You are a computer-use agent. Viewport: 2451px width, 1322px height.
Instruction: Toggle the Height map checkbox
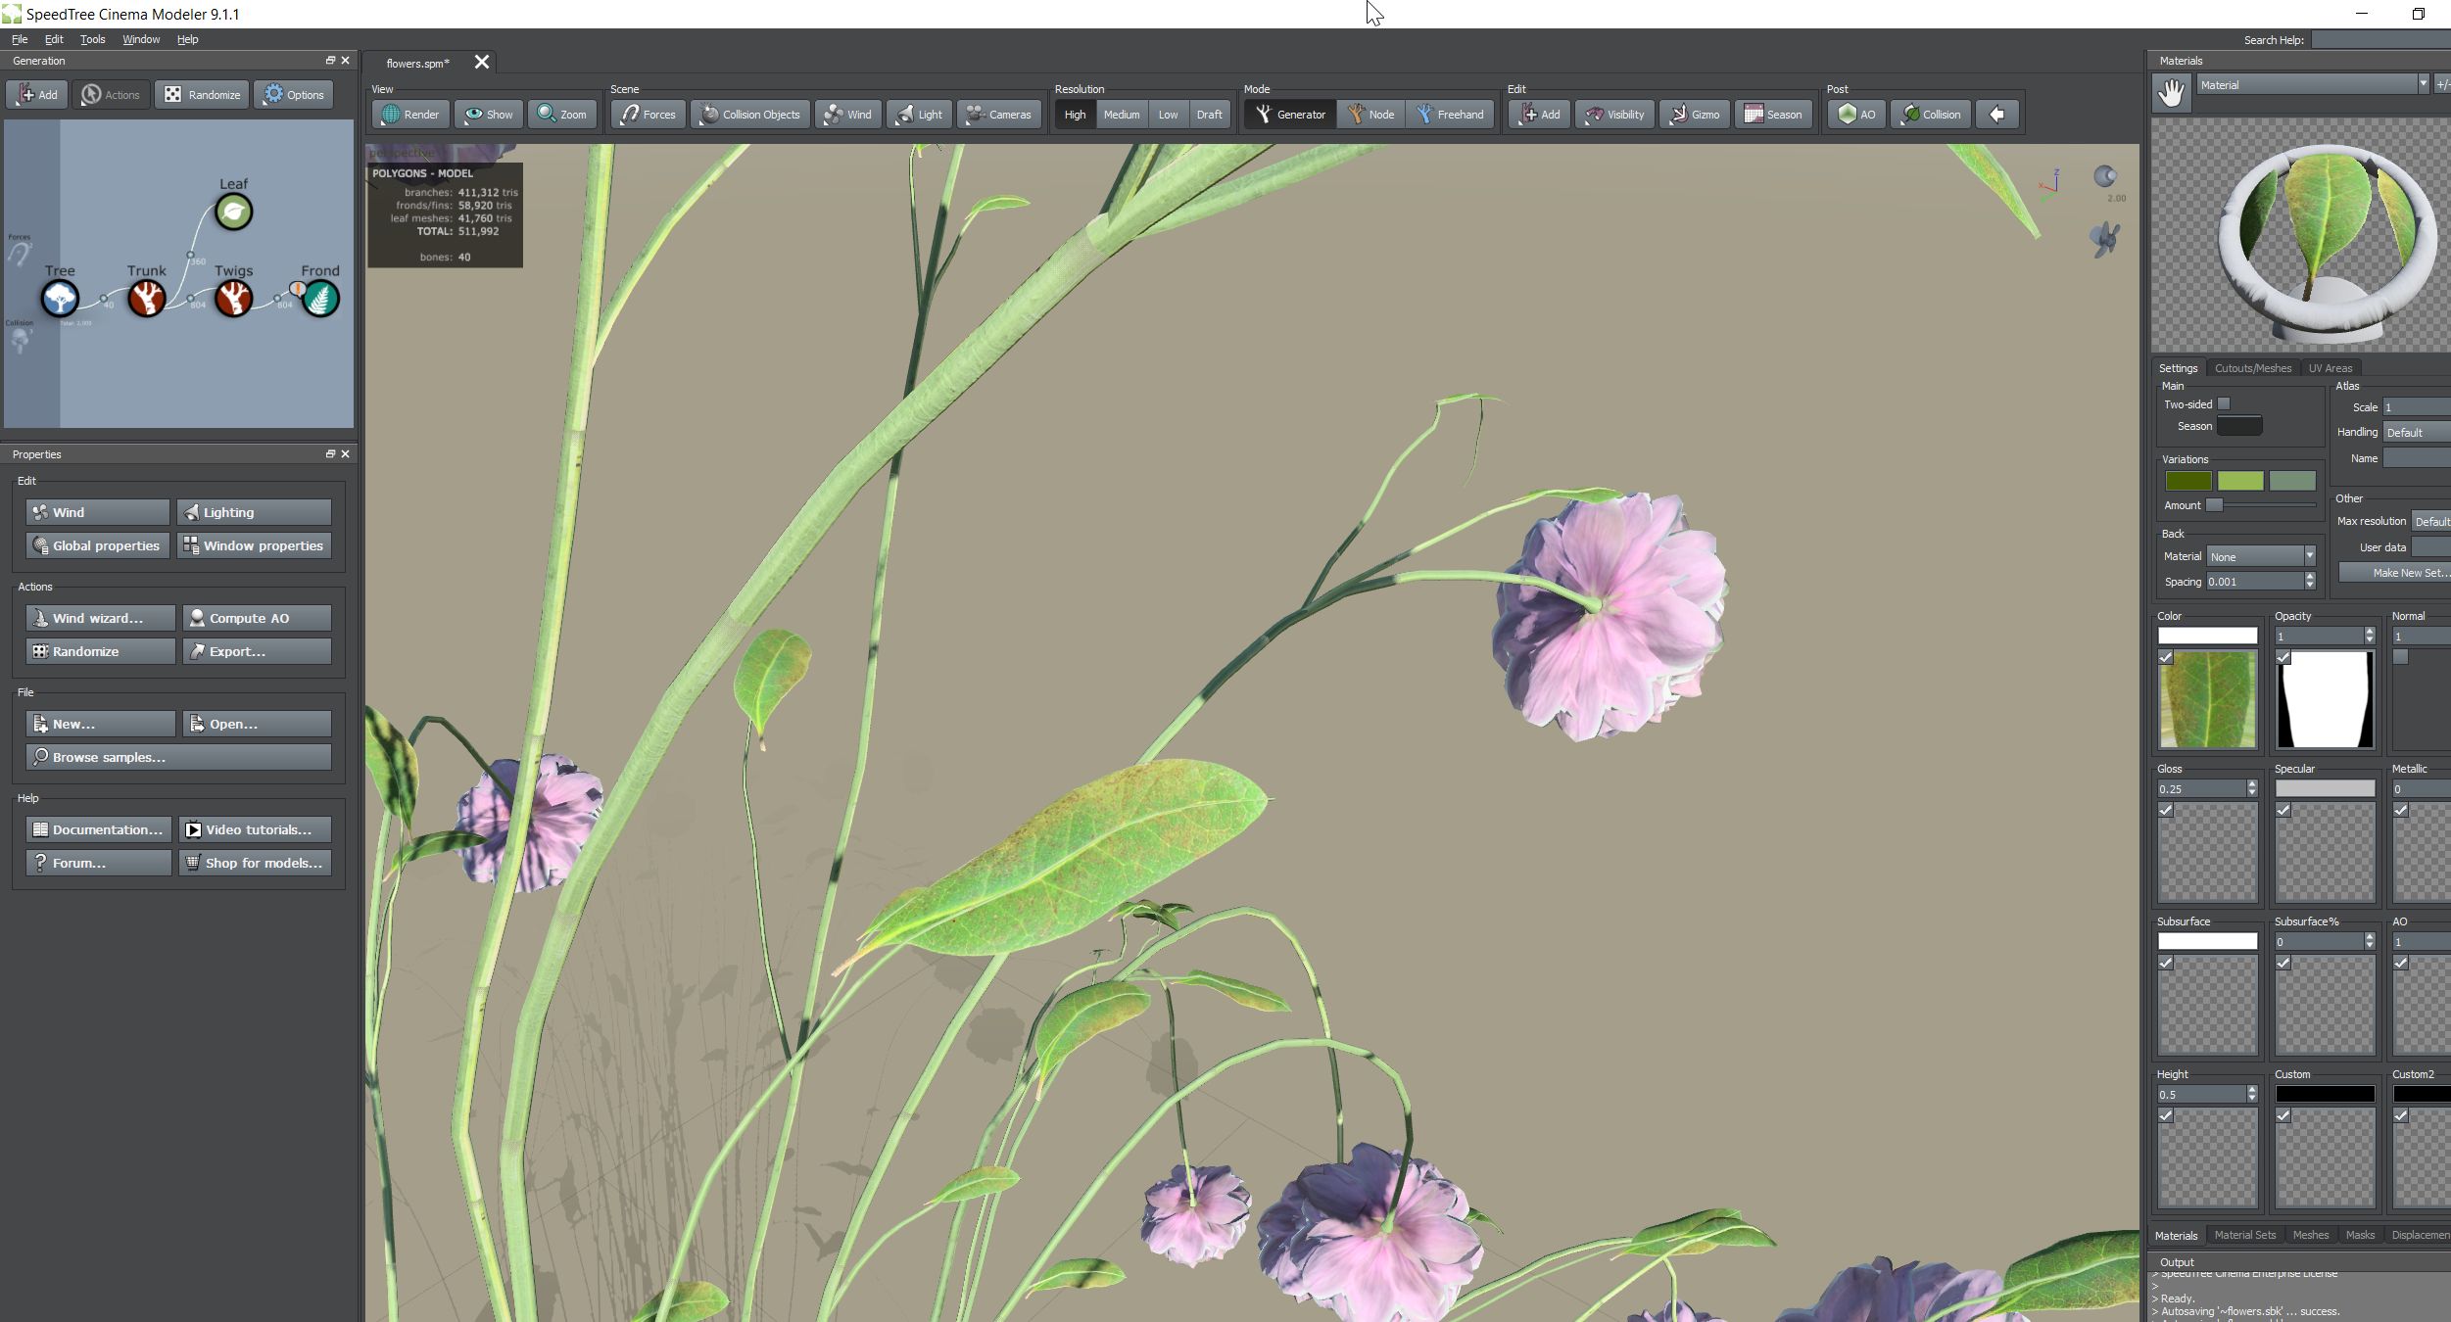coord(2166,1115)
